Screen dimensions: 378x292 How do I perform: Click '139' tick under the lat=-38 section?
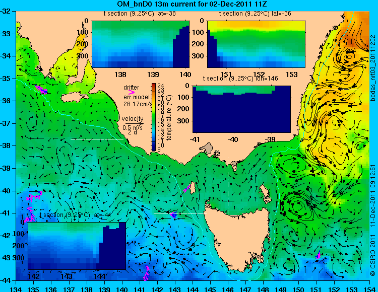coord(153,75)
